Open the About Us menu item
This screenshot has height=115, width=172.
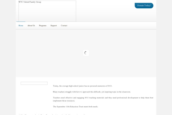[x=31, y=26]
